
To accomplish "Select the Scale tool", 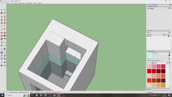I will tap(2, 39).
